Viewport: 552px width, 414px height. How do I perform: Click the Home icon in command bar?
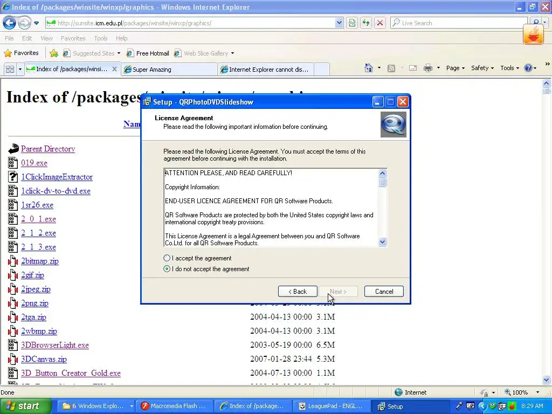[x=369, y=68]
